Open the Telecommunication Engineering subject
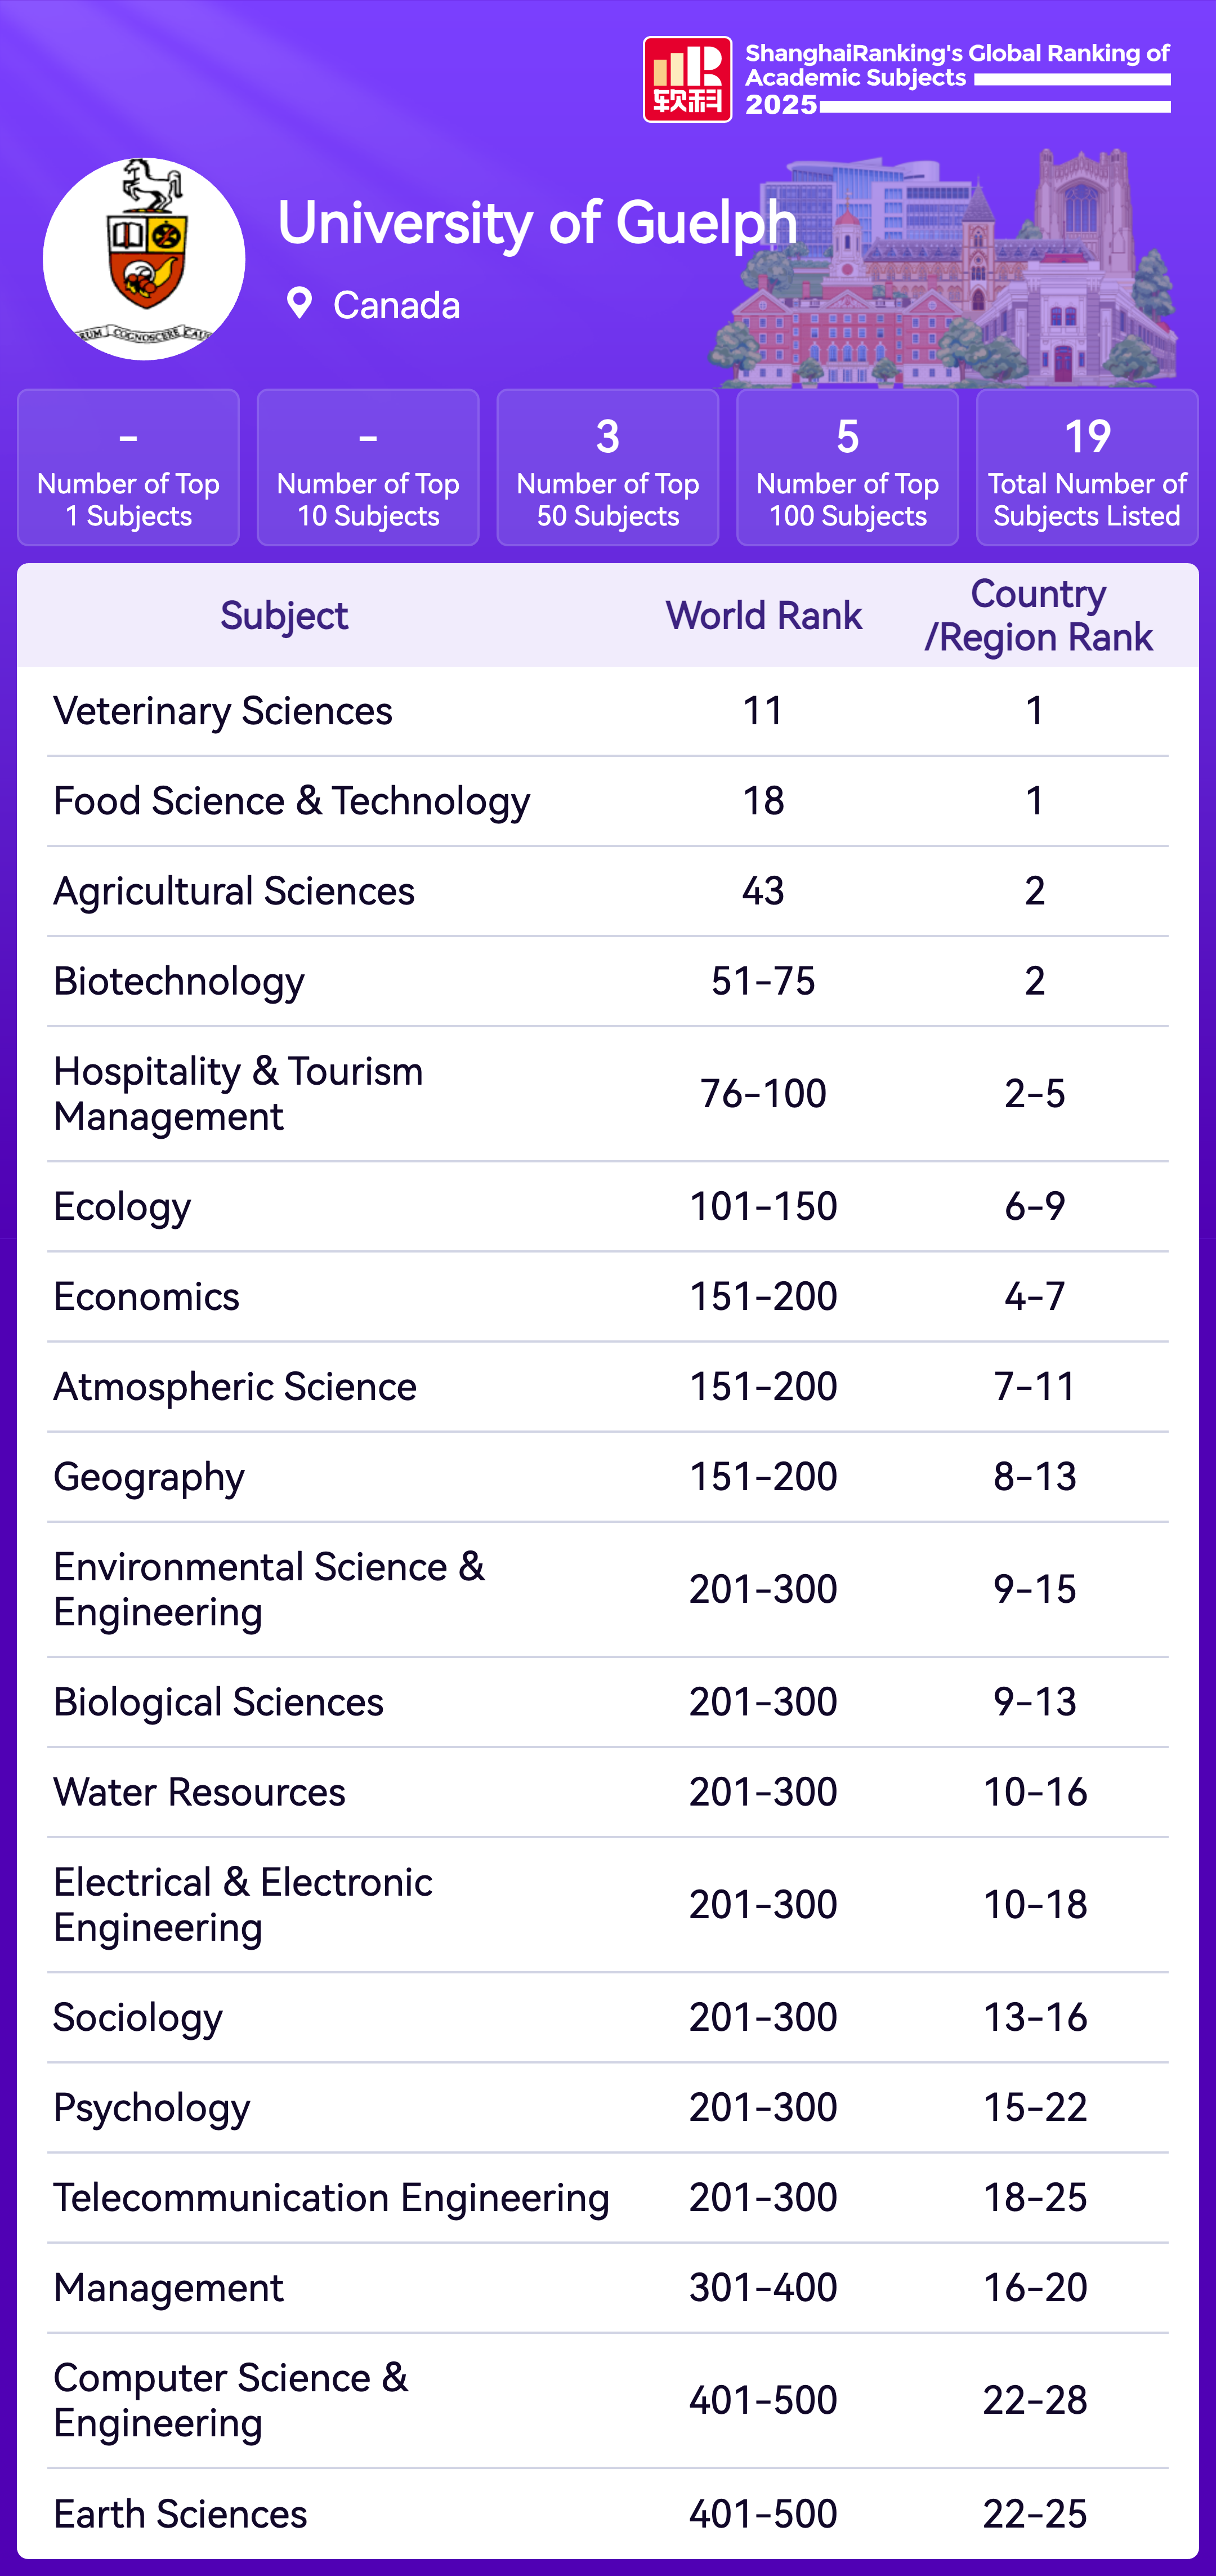Image resolution: width=1216 pixels, height=2576 pixels. pos(331,2197)
